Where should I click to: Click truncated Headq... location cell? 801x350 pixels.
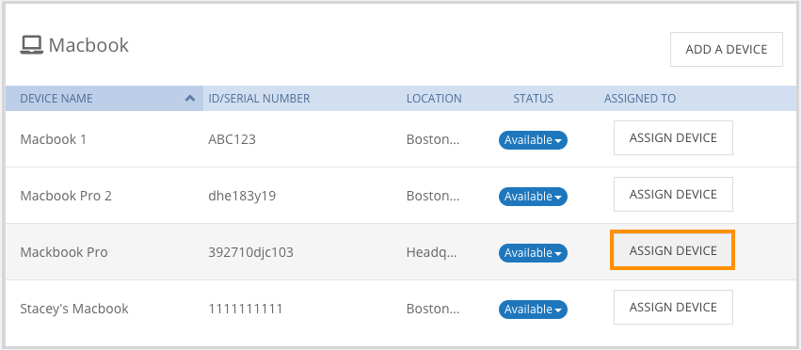(432, 252)
